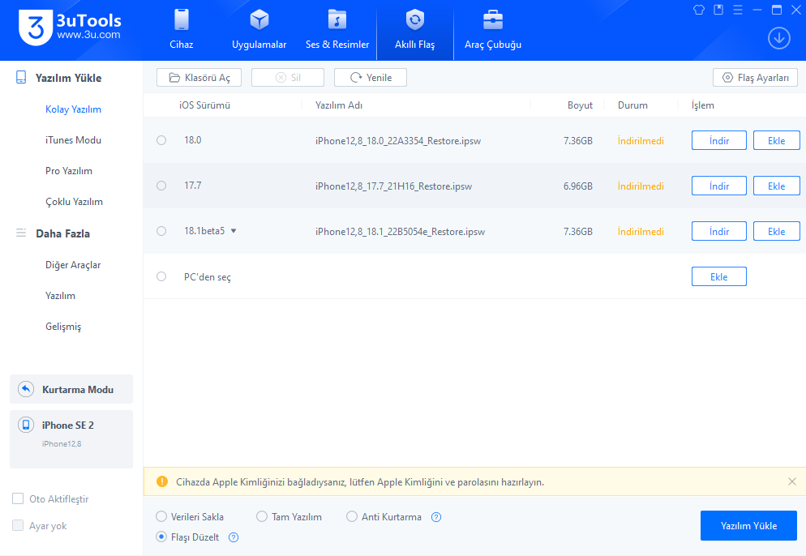
Task: Select the iOS 17.7 firmware radio button
Action: (161, 186)
